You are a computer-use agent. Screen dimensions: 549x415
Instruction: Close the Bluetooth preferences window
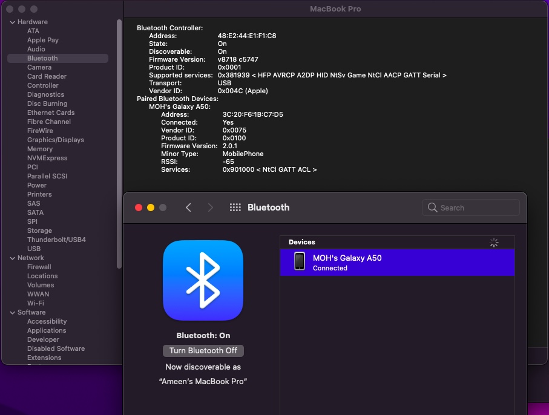coord(139,207)
